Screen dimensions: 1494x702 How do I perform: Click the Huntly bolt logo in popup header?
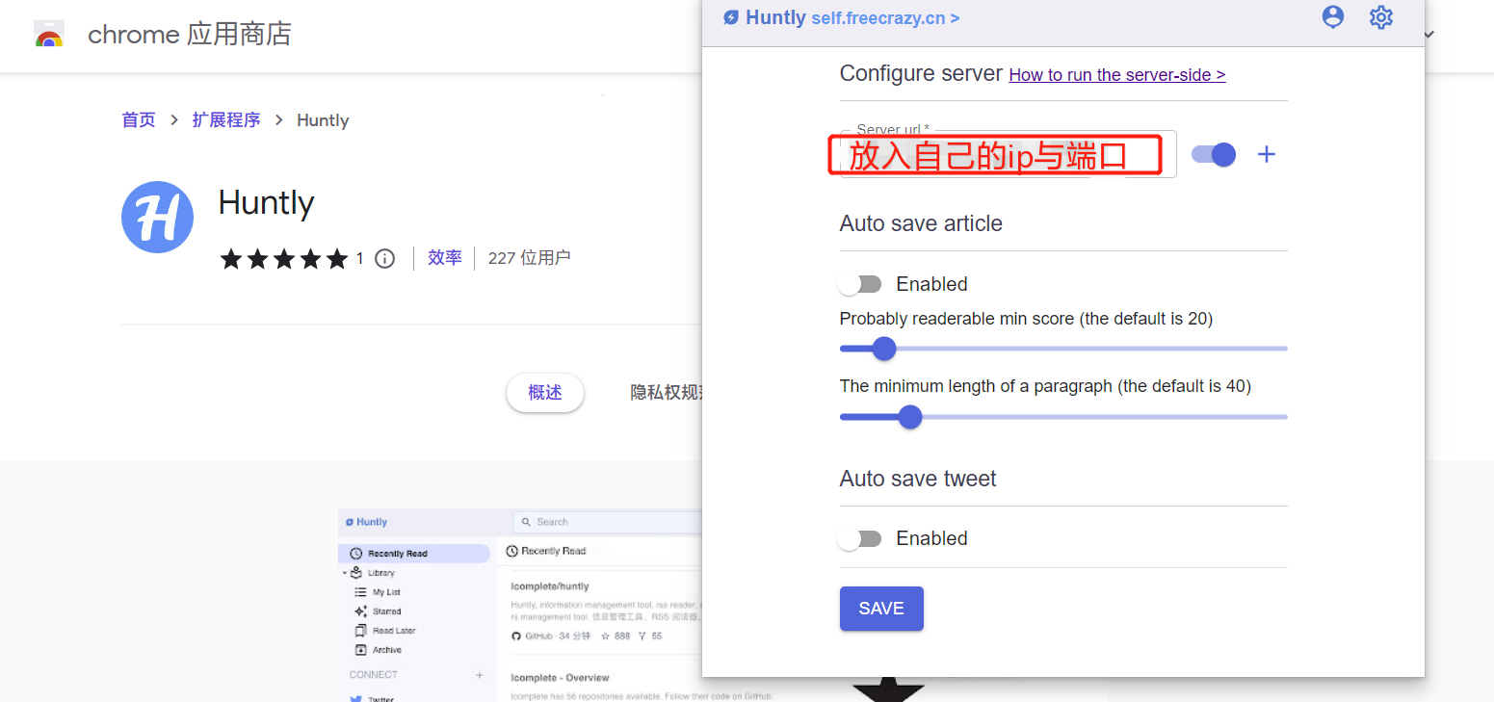[x=731, y=18]
